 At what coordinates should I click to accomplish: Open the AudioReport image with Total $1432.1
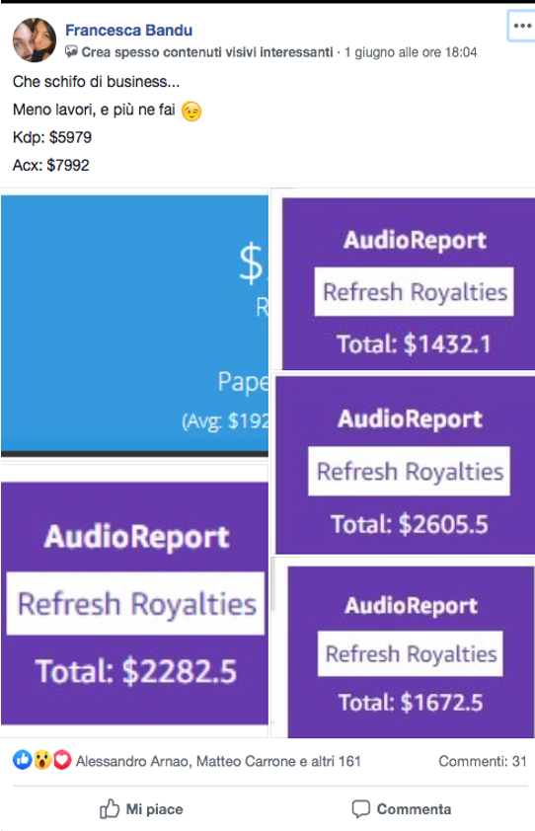click(409, 284)
